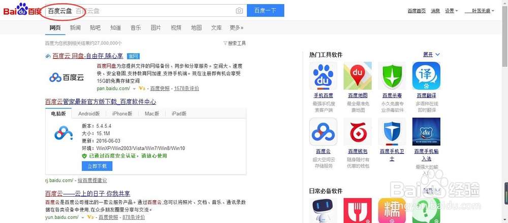Viewport: 508px width, 223px height.
Task: Select the Mac版 tab
Action: [x=152, y=114]
